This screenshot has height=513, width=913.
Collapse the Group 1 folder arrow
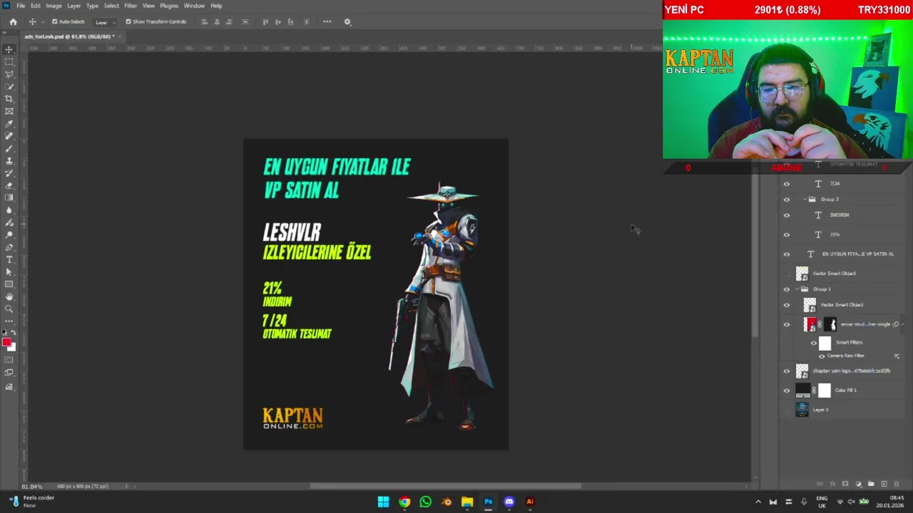point(799,289)
